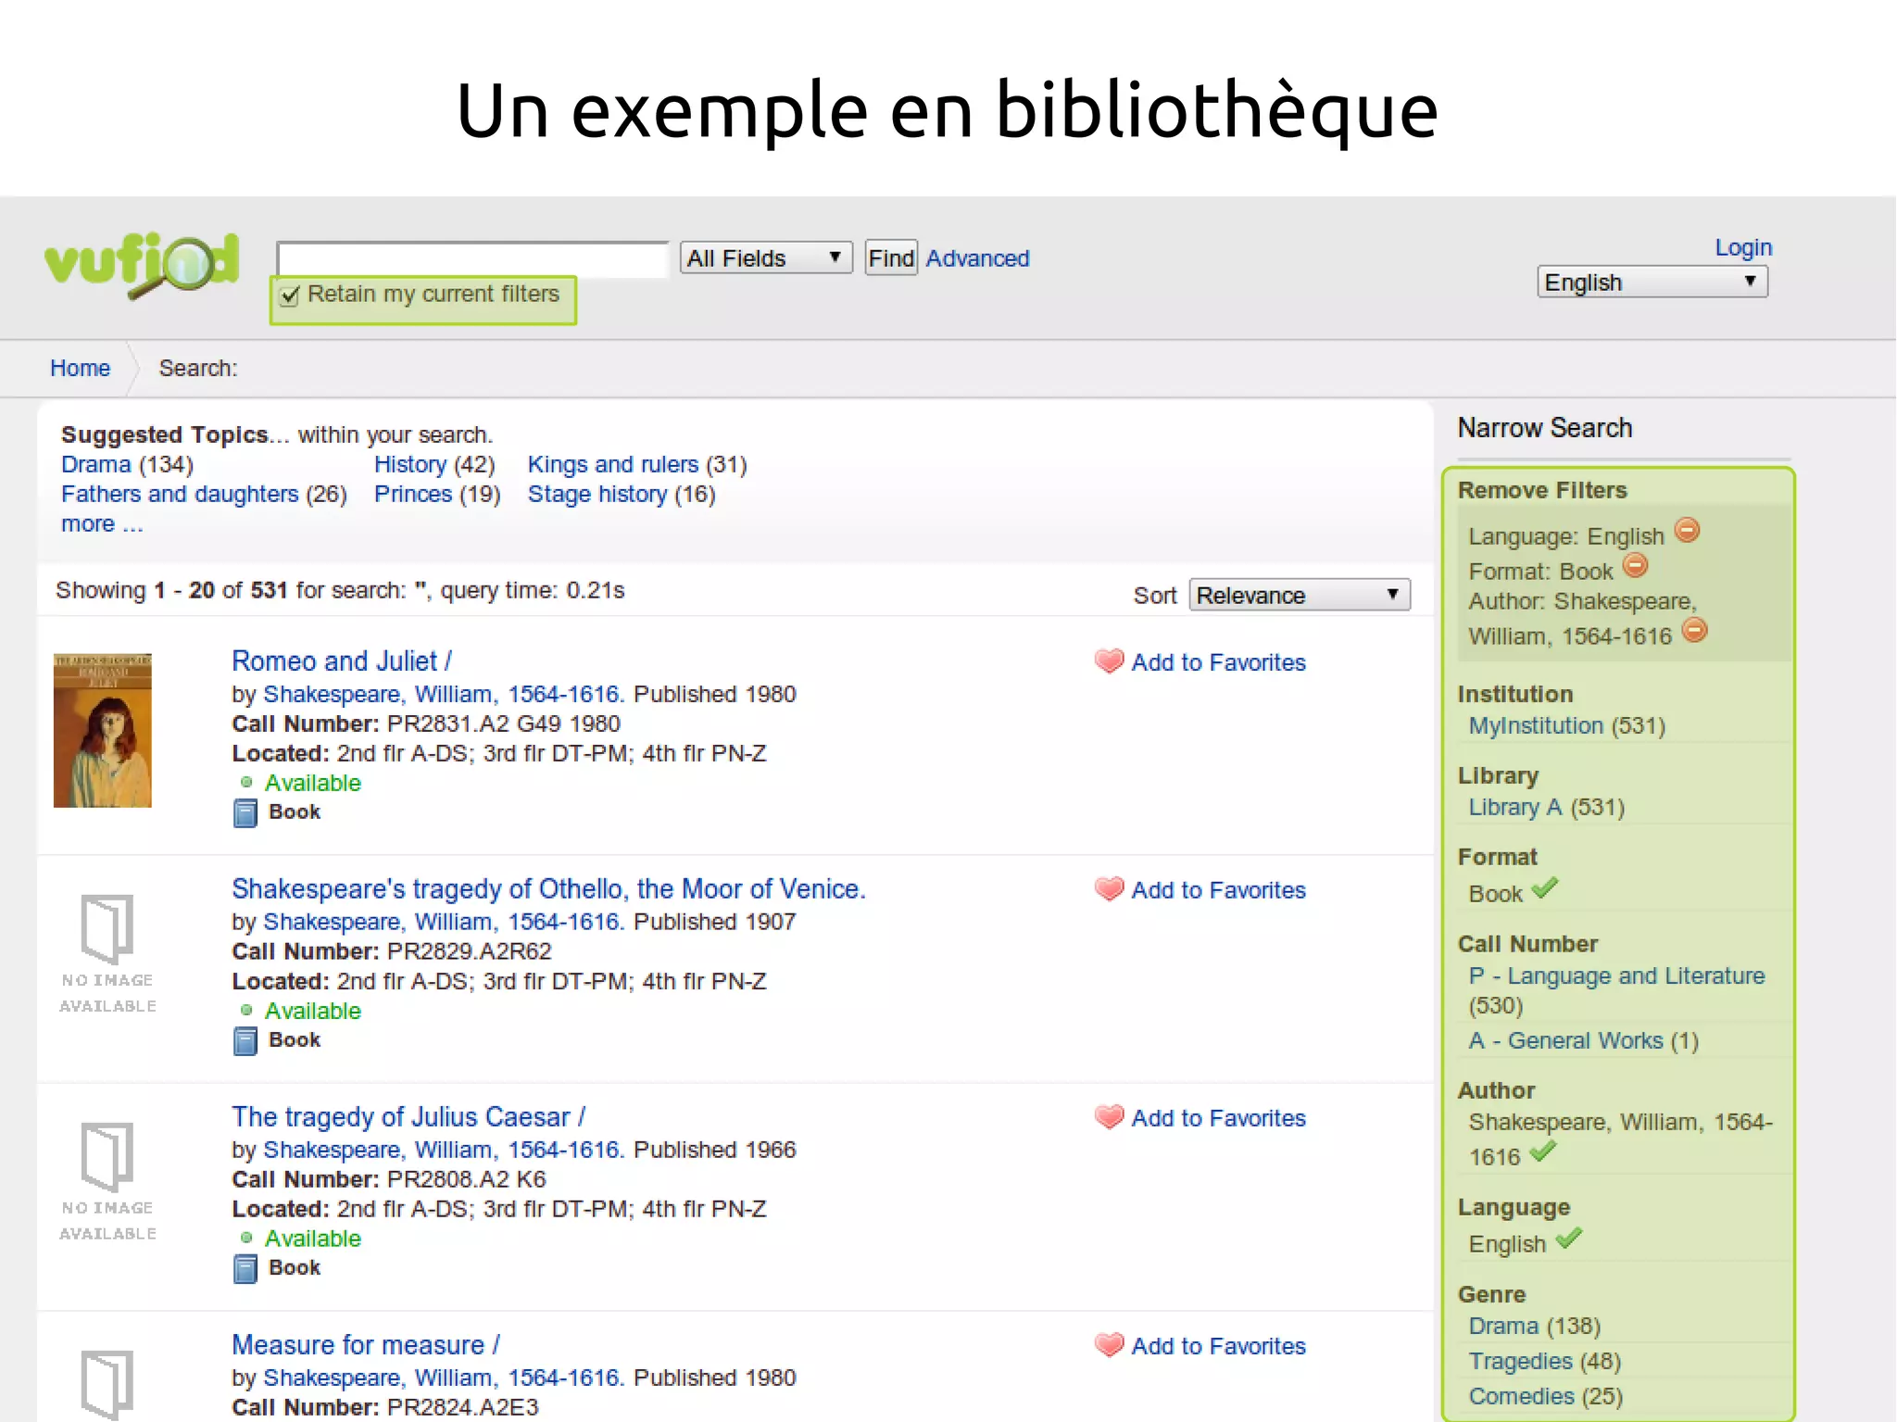Open the Romeo and Juliet title
Image resolution: width=1897 pixels, height=1422 pixels.
point(342,661)
